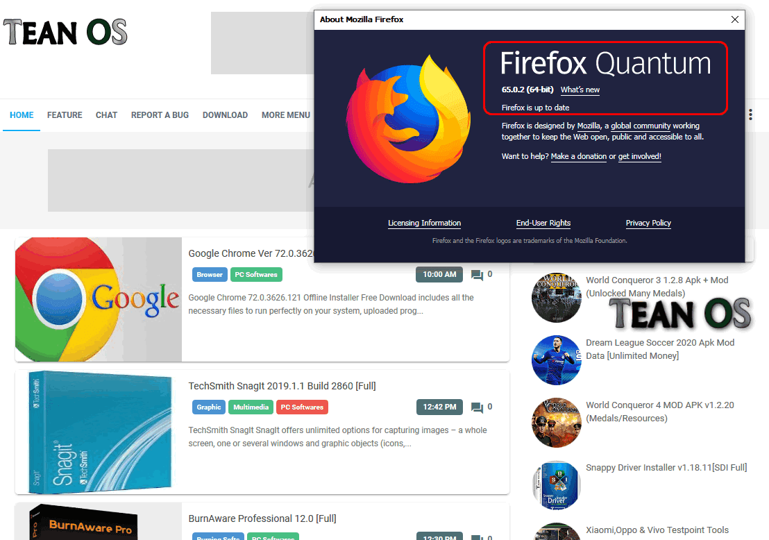Open Xiaomi,Oppo & Vivo Testpoint Tools link
Viewport: 769px width, 540px height.
tap(657, 530)
